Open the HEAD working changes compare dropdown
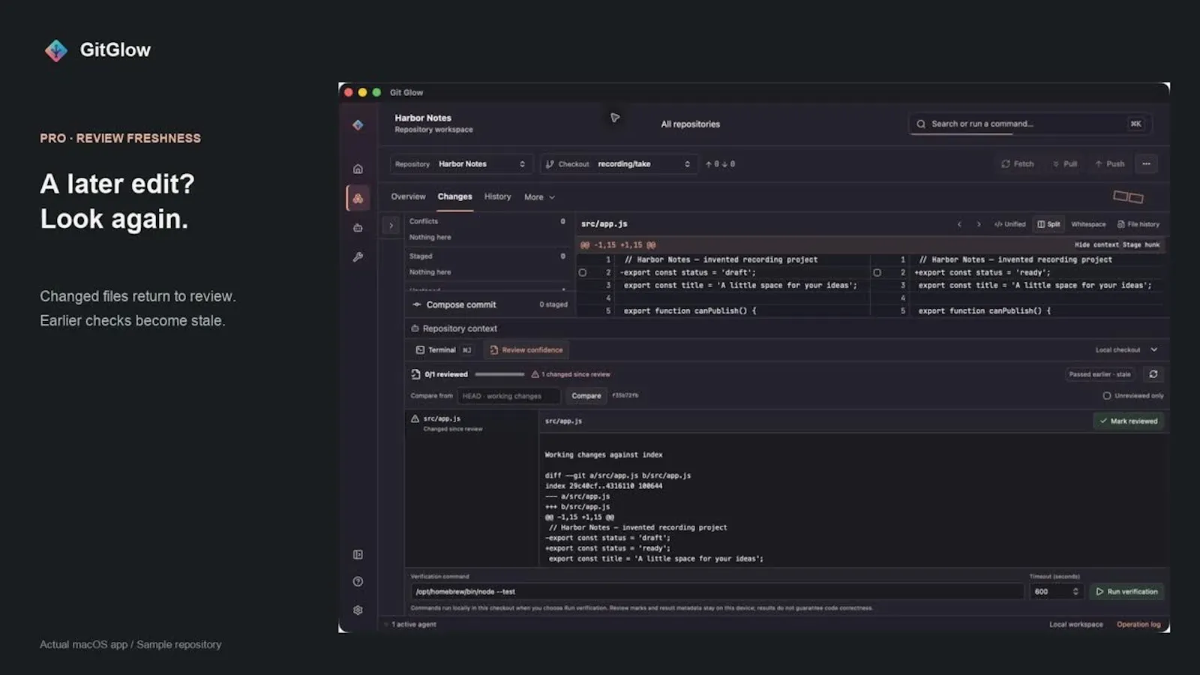This screenshot has height=675, width=1200. coord(508,396)
